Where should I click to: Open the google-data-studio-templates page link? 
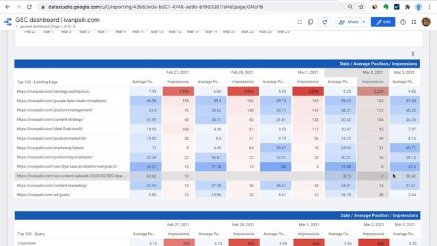coord(61,100)
